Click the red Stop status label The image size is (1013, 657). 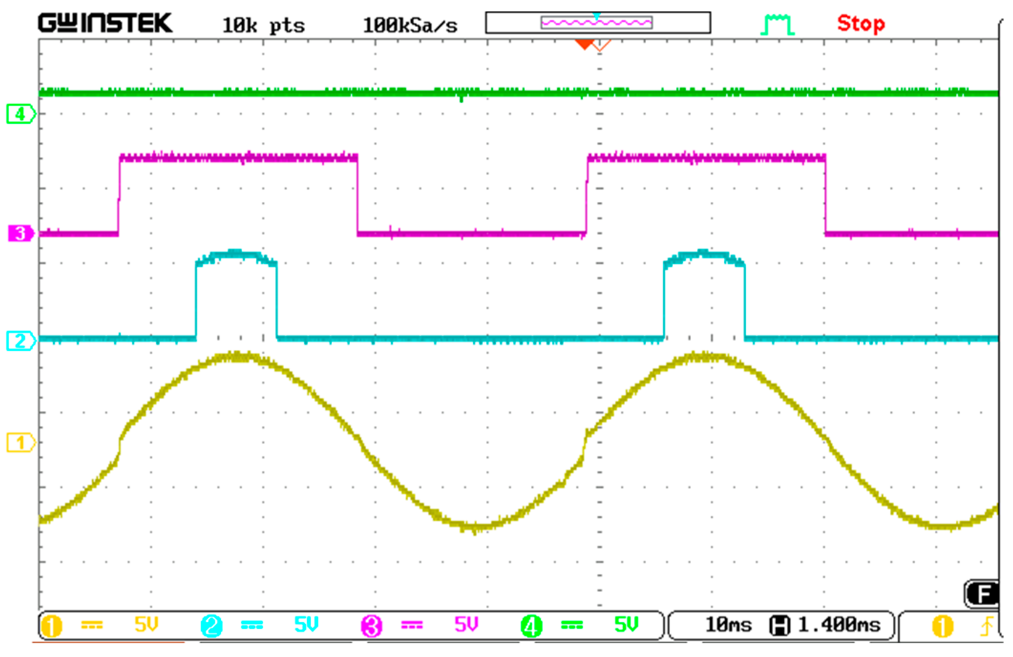[861, 23]
